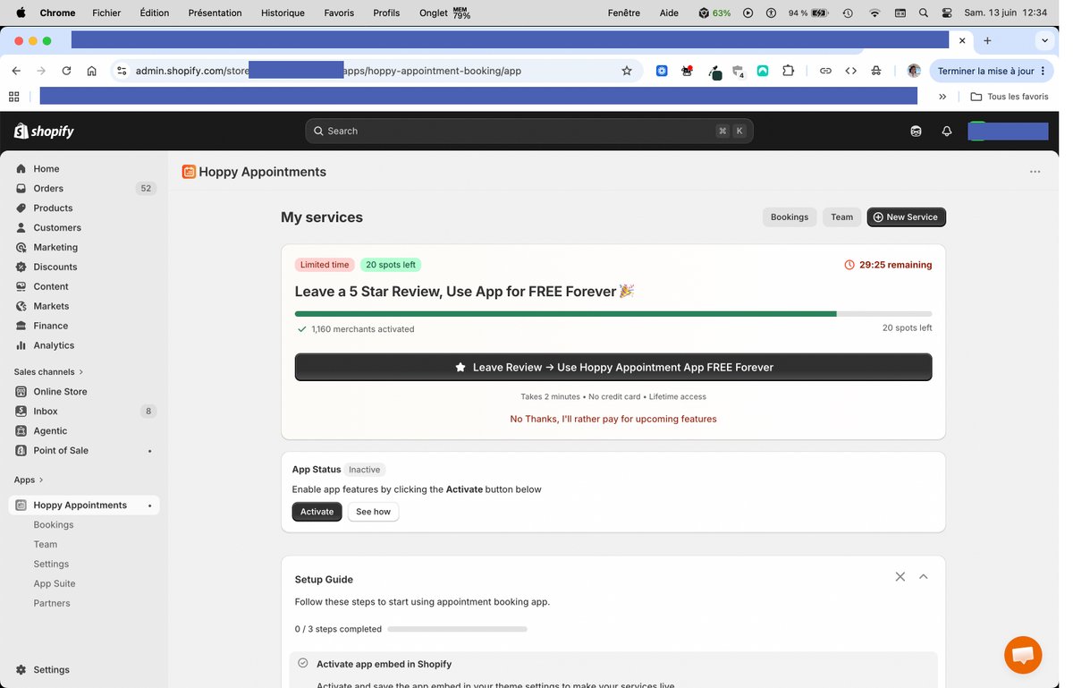Open the Finance bank icon
Screen dimensions: 1073x688
[x=21, y=326]
